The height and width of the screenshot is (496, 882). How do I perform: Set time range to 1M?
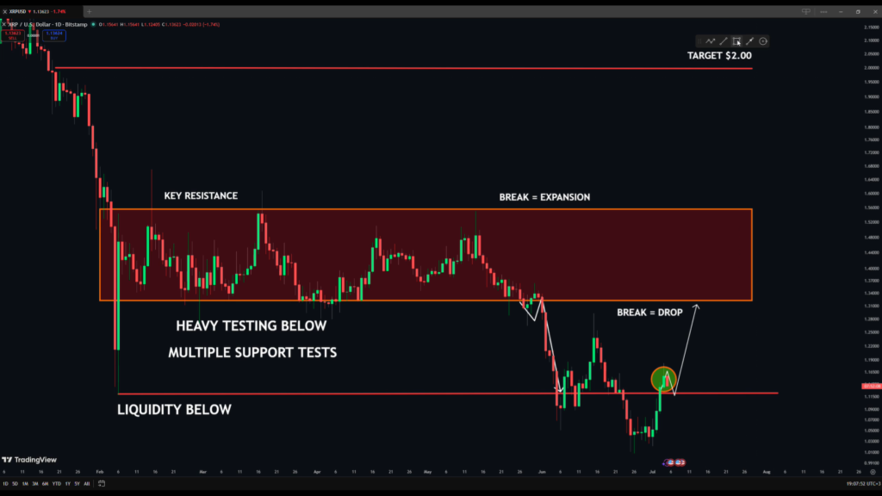[x=25, y=484]
